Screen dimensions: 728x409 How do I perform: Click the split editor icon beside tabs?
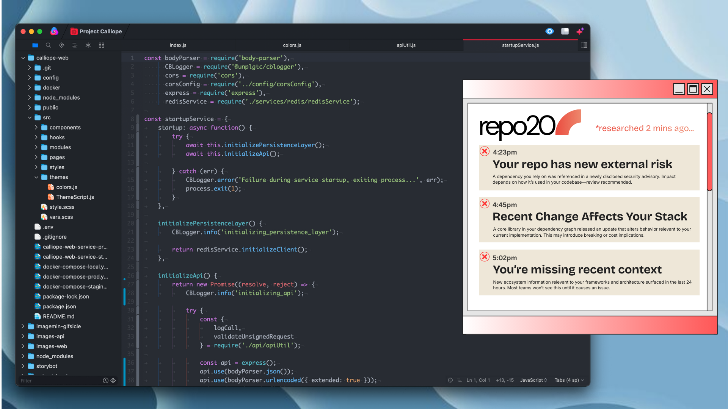pyautogui.click(x=584, y=45)
